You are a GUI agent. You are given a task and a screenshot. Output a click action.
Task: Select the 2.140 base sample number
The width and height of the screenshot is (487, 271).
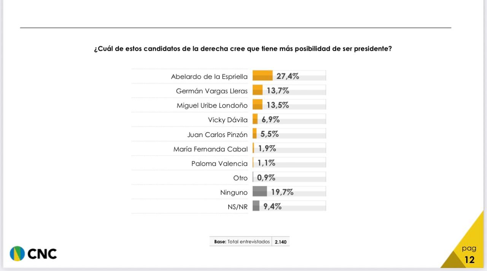pyautogui.click(x=280, y=242)
